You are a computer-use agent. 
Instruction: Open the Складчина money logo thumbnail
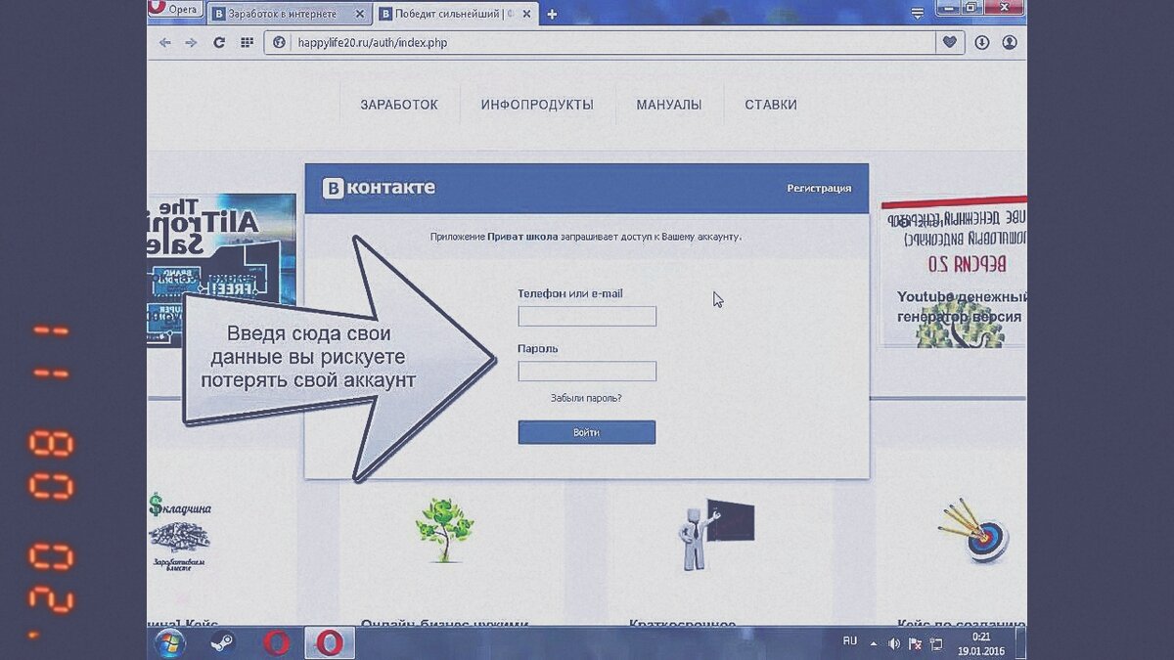180,532
